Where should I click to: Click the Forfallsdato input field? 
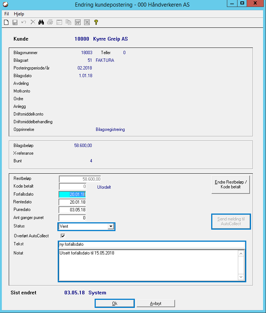tap(72, 195)
